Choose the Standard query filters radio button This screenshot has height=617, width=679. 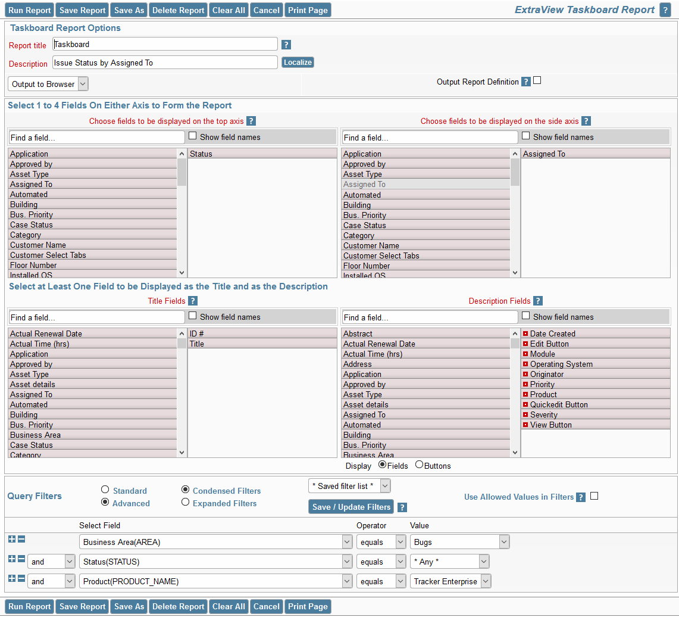tap(105, 490)
